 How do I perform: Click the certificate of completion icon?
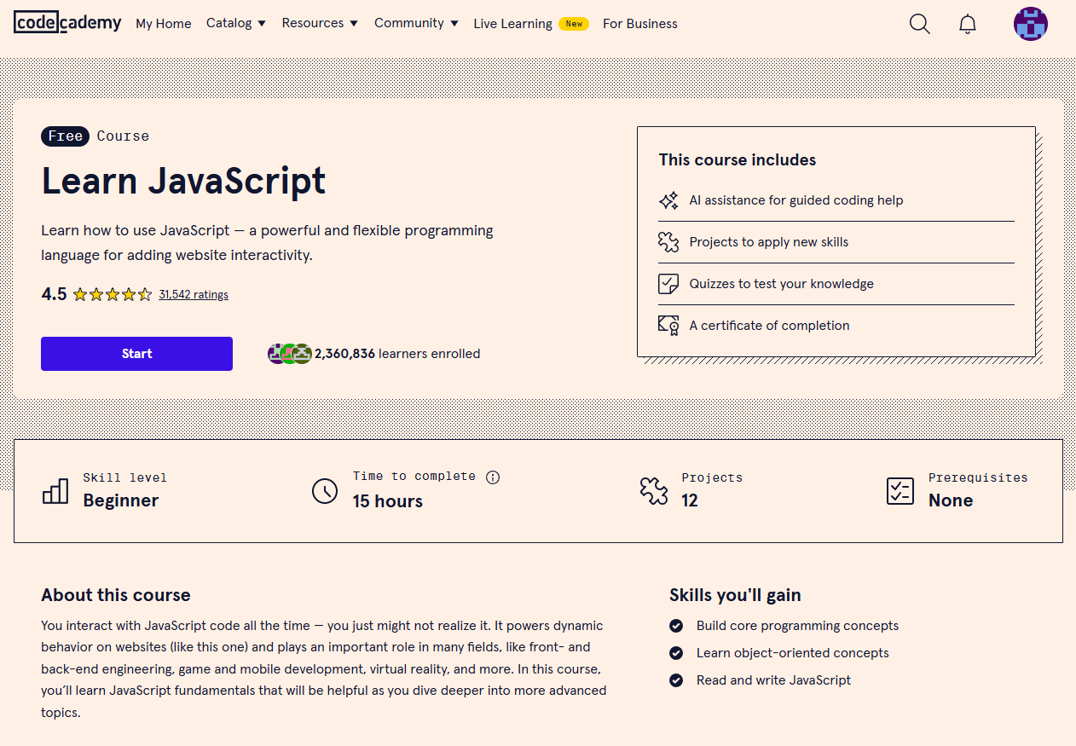click(668, 326)
